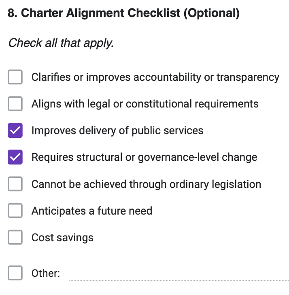Click 'Requires structural or governance-level change' label text

144,157
